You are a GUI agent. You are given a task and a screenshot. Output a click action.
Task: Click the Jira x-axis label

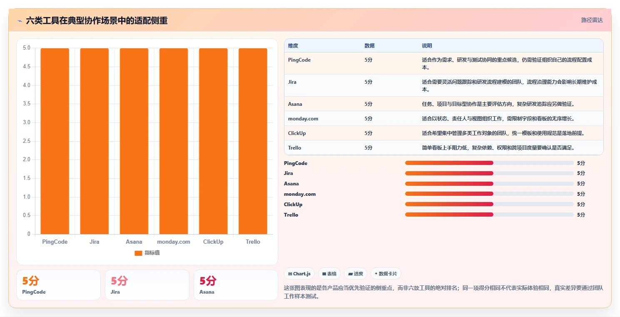click(95, 242)
